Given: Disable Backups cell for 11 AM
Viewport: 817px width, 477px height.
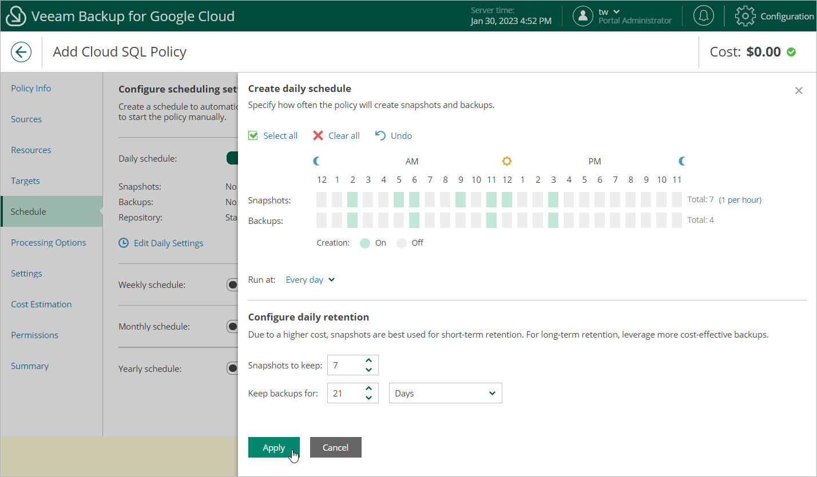Looking at the screenshot, I should pos(491,221).
